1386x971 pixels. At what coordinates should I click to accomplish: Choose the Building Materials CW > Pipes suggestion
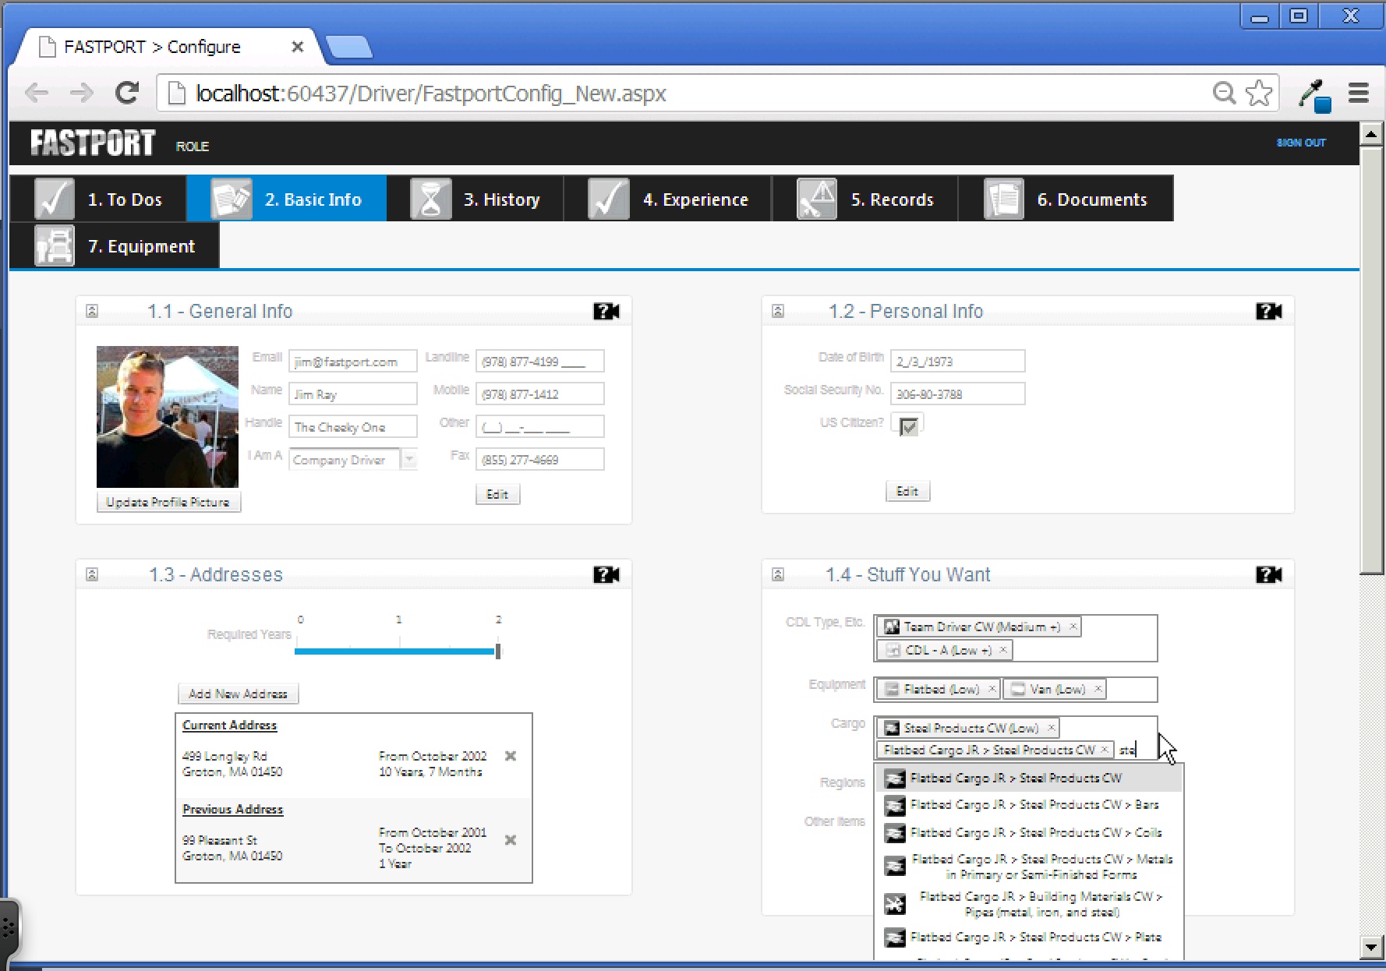click(x=1029, y=904)
